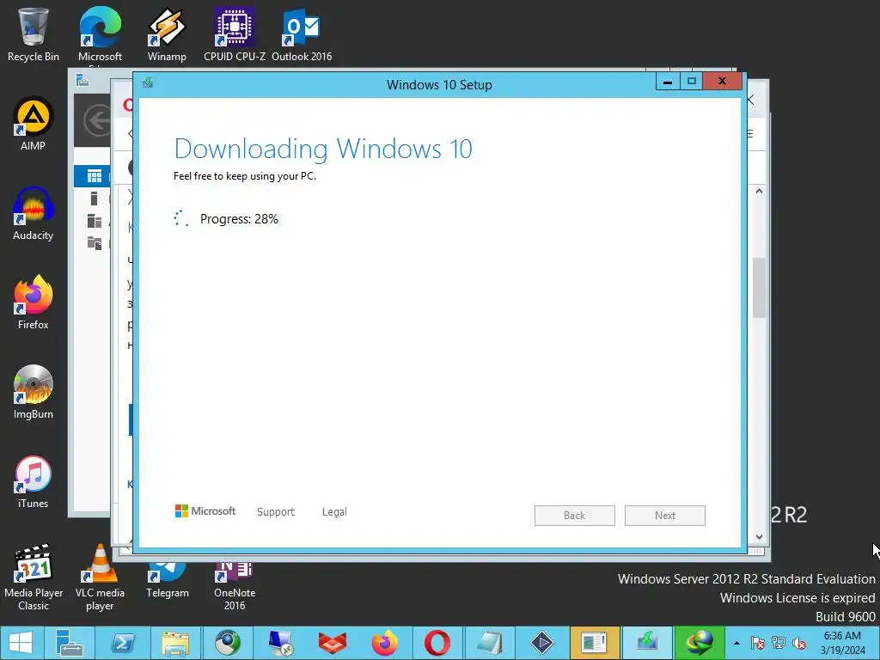This screenshot has width=880, height=660.
Task: Close the Windows 10 Setup window
Action: [x=722, y=82]
